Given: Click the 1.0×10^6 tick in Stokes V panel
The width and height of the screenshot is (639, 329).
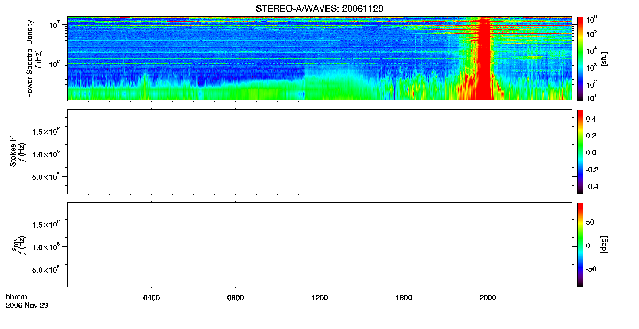Looking at the screenshot, I should 46,154.
